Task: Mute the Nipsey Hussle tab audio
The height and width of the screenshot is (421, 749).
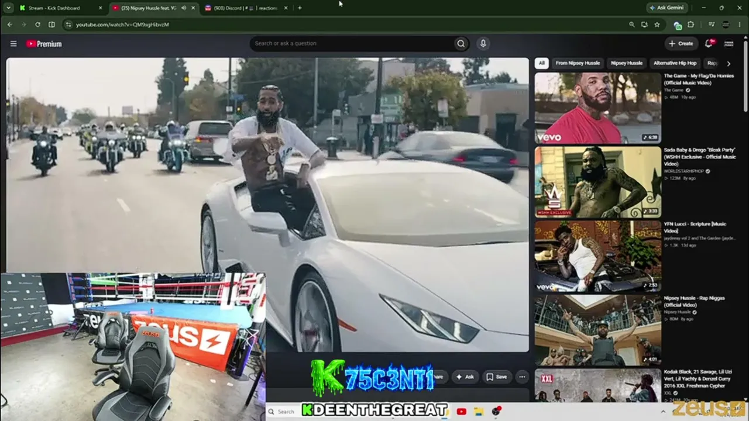Action: 184,8
